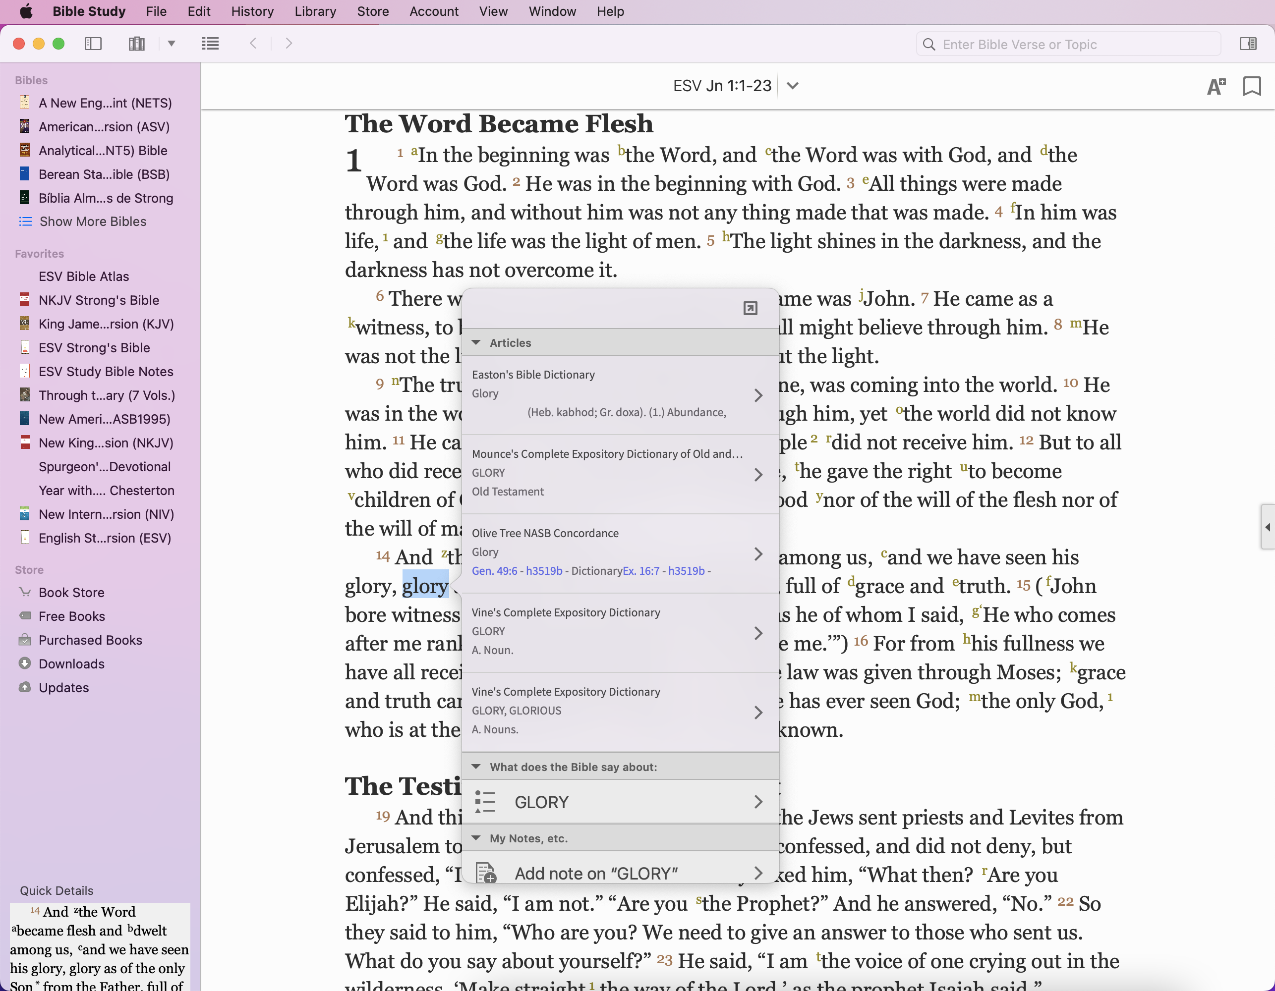The image size is (1275, 991).
Task: Collapse the Articles section
Action: pos(476,342)
